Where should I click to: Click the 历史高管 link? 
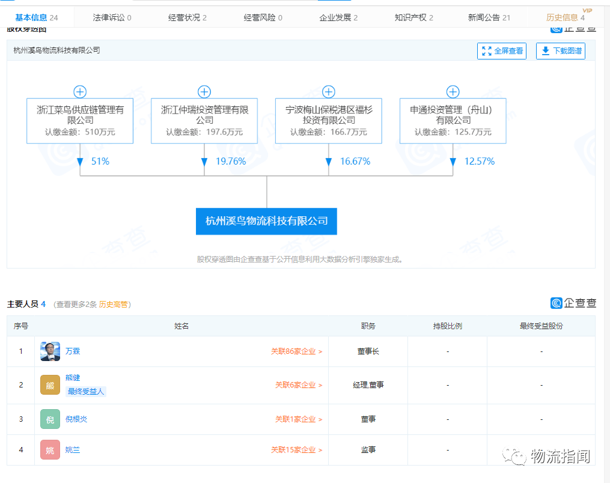pos(114,305)
